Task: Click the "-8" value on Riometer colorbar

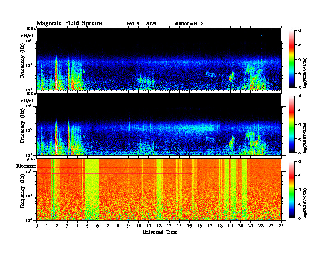Action: [x=299, y=204]
